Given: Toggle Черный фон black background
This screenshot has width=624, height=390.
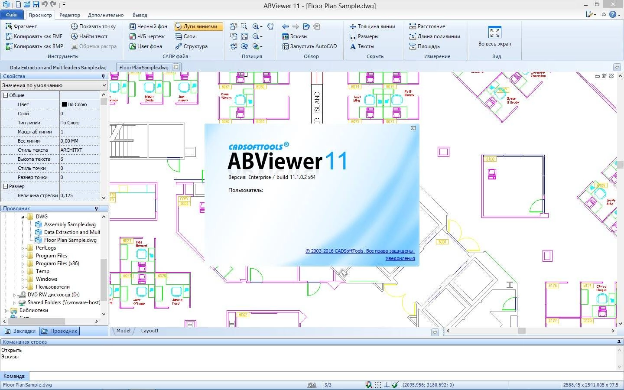Looking at the screenshot, I should (148, 26).
